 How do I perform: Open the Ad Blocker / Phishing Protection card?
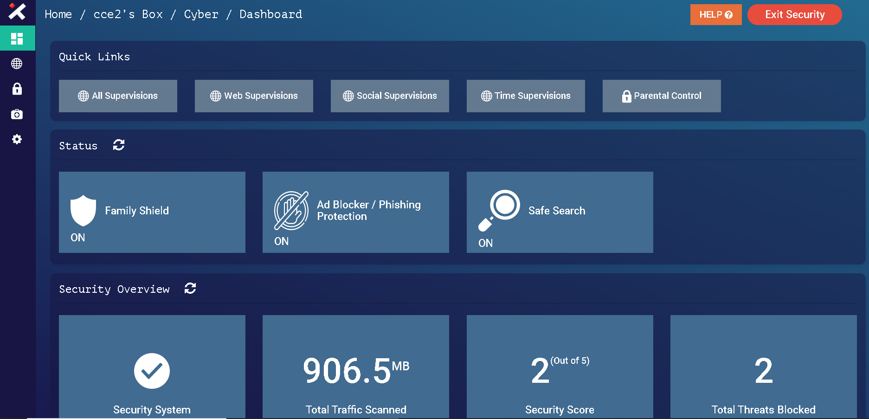coord(356,212)
